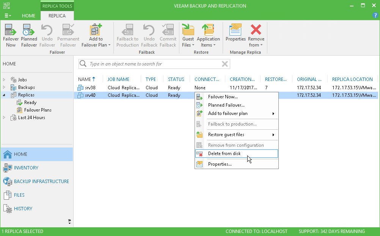Click the sidebar overflow chevron button

pyautogui.click(x=69, y=222)
